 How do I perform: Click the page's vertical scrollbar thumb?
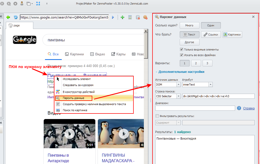tap(146, 45)
